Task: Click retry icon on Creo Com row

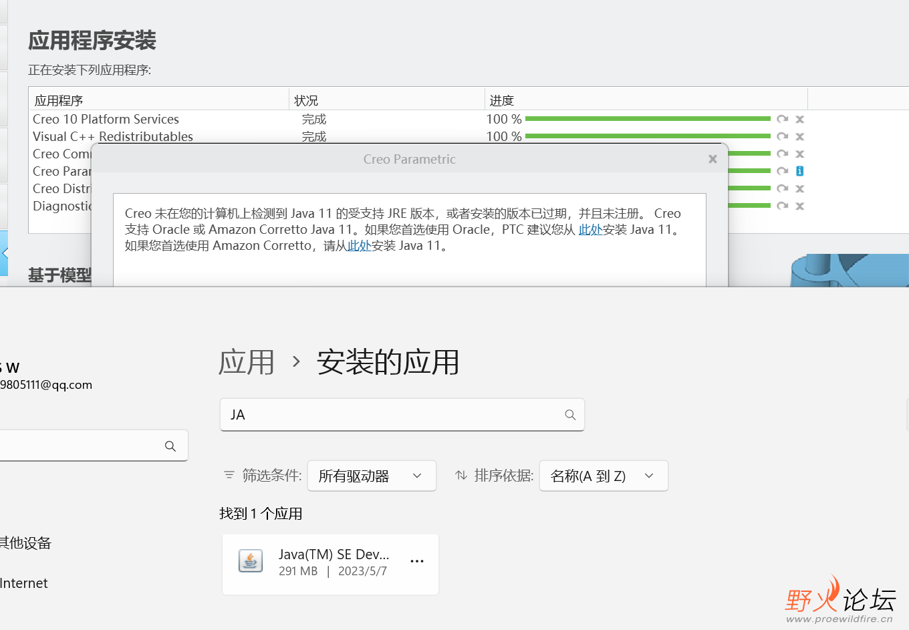Action: pyautogui.click(x=782, y=154)
